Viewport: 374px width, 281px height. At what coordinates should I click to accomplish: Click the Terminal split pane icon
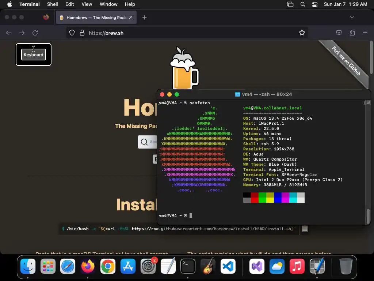coord(368,102)
